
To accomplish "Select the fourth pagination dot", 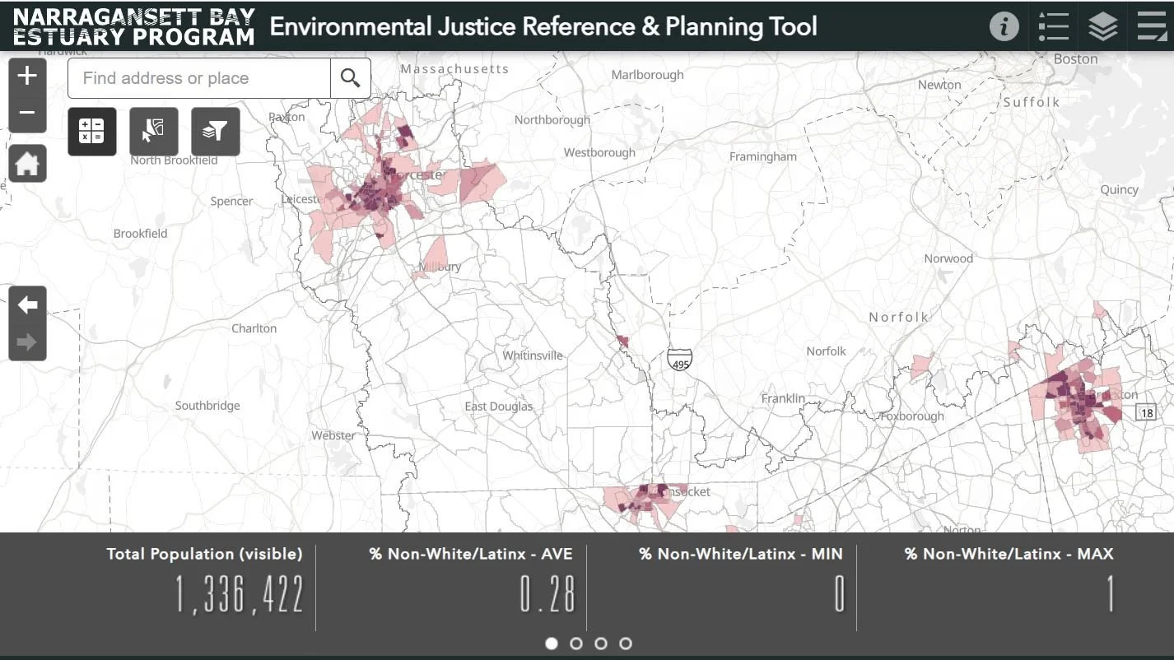I will pyautogui.click(x=626, y=644).
